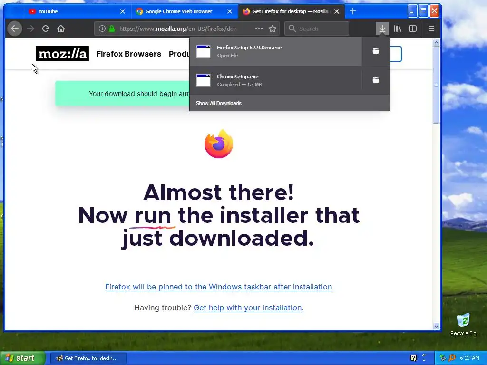Click the 6:29 AM clock

click(469, 358)
